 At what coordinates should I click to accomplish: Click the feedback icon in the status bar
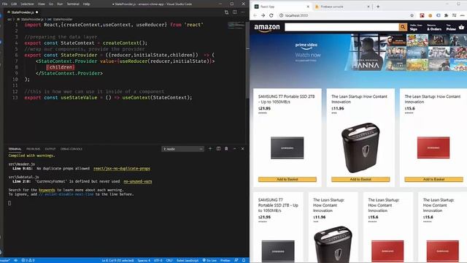236,260
